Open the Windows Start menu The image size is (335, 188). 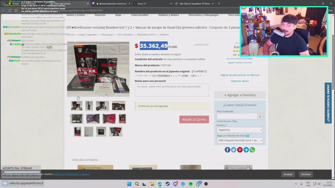click(129, 184)
